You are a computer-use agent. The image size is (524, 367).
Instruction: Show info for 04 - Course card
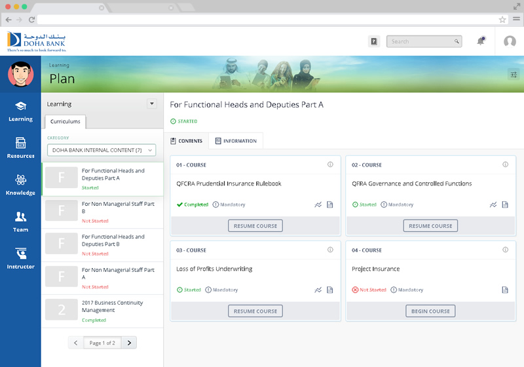click(x=505, y=249)
